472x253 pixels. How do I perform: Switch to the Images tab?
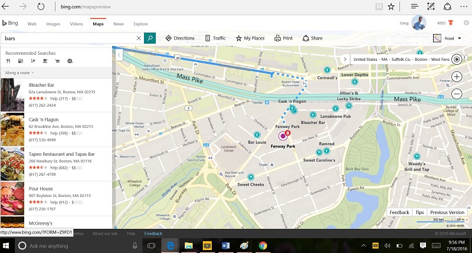53,24
